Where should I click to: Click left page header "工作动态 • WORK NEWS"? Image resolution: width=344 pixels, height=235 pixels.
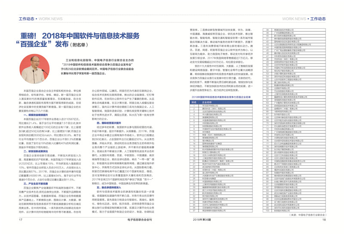click(40, 19)
